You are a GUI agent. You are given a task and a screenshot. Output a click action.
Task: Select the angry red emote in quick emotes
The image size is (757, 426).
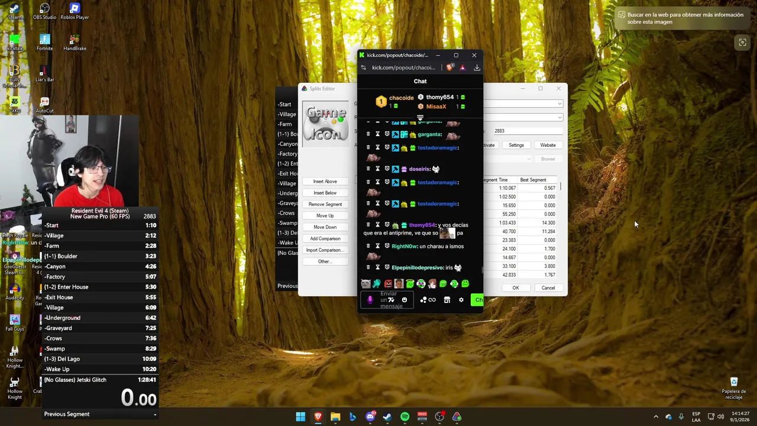(x=388, y=284)
